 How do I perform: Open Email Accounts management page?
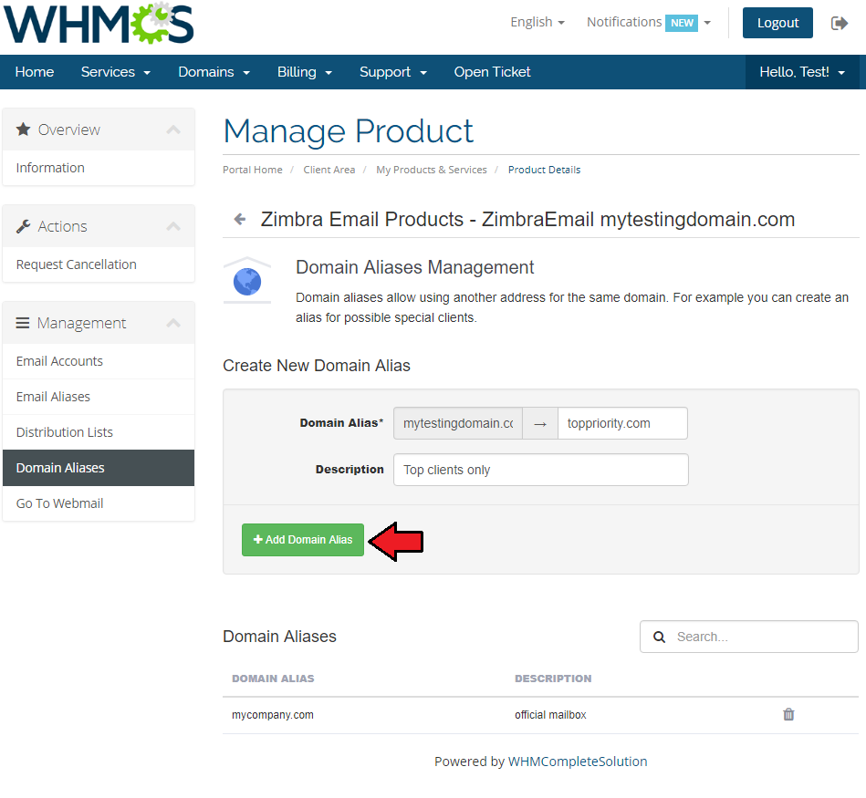click(99, 361)
